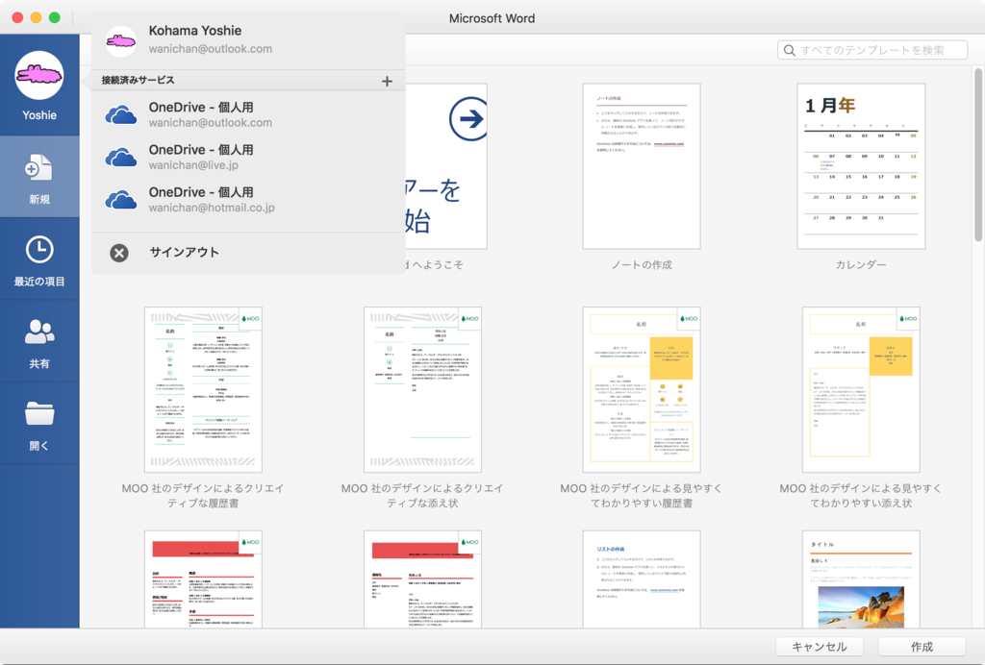The height and width of the screenshot is (665, 985).
Task: Click the Microsoft Word window title
Action: point(492,18)
